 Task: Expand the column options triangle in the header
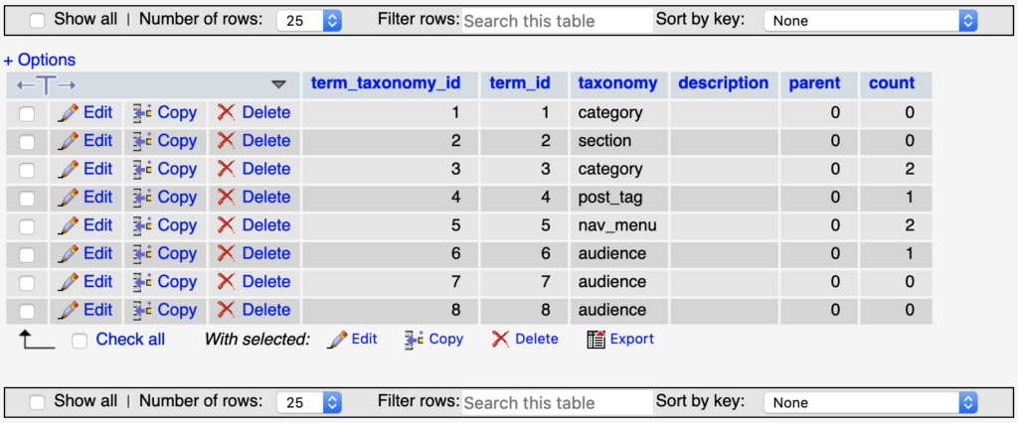(x=278, y=84)
